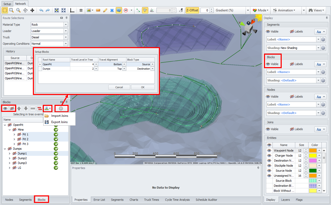331x205 pixels.
Task: Switch to the Cycle Time Analysis tab
Action: click(177, 200)
